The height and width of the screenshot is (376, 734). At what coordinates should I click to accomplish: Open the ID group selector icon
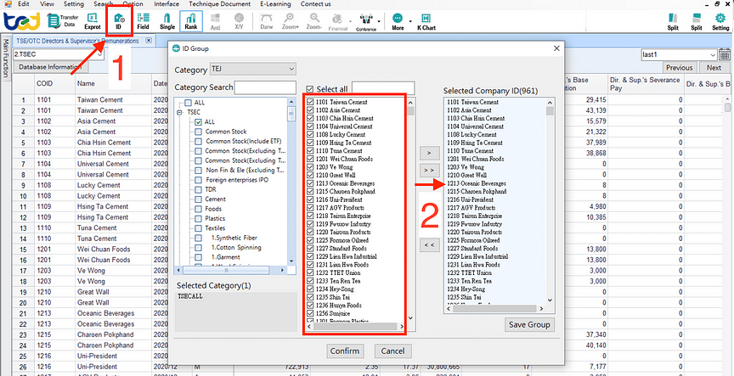119,21
